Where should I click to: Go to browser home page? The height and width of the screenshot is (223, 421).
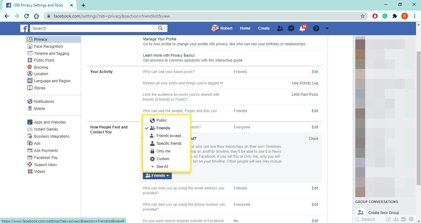36,16
